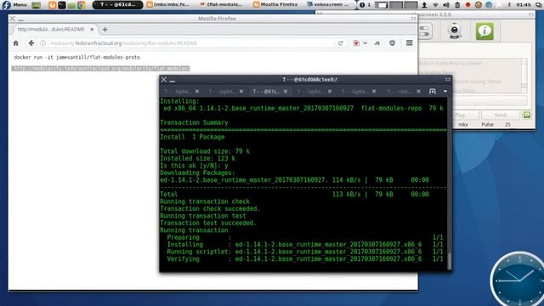Click 'docker run -it jamesantill/flat-modules-proto' text
This screenshot has width=544, height=306.
pos(77,57)
